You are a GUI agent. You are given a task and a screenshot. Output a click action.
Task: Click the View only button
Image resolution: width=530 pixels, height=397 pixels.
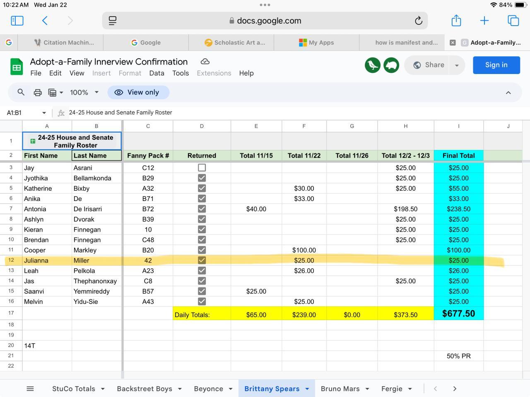(x=138, y=92)
